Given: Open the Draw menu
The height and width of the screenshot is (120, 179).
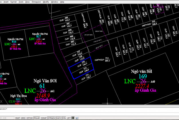Looking at the screenshot, I should pyautogui.click(x=27, y=2).
